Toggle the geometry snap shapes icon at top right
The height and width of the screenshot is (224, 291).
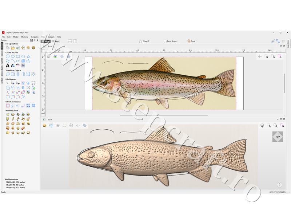[x=278, y=41]
